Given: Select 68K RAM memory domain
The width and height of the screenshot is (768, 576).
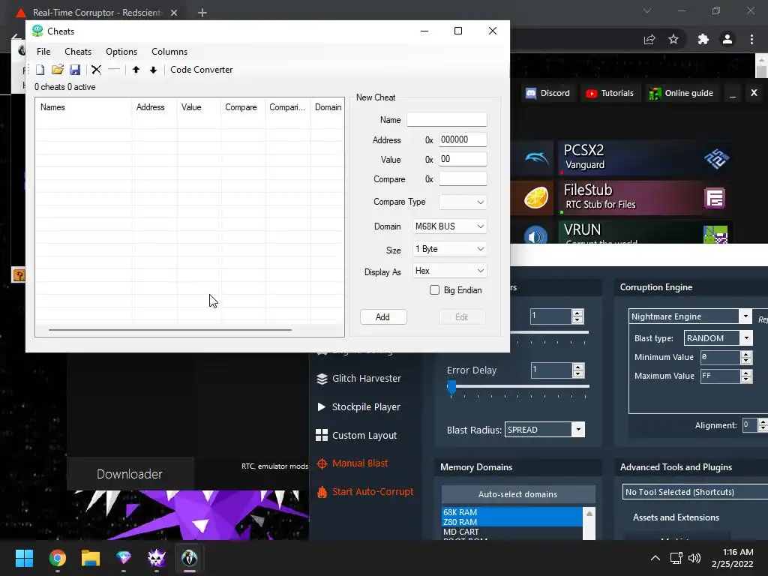Looking at the screenshot, I should point(511,511).
